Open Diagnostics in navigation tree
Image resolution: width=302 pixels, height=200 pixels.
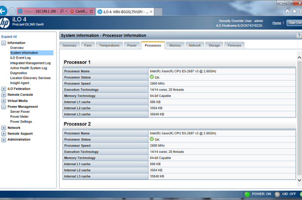(x=19, y=73)
